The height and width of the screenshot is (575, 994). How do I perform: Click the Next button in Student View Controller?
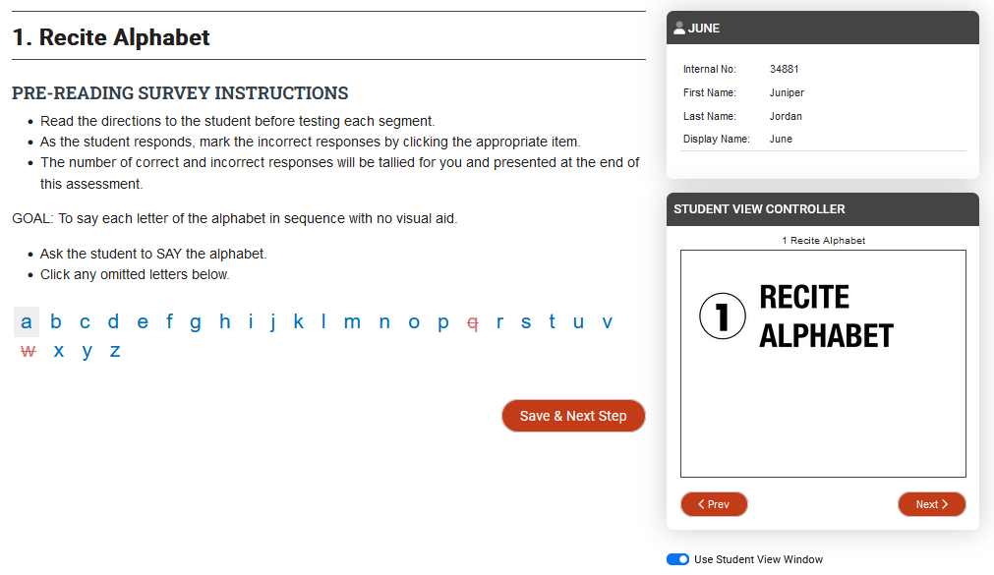pyautogui.click(x=931, y=504)
